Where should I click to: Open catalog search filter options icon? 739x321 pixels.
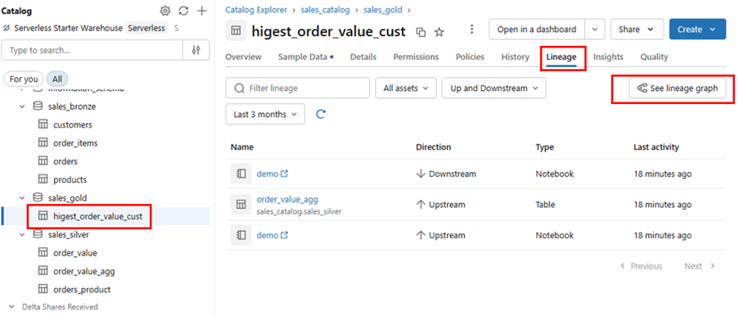click(196, 50)
